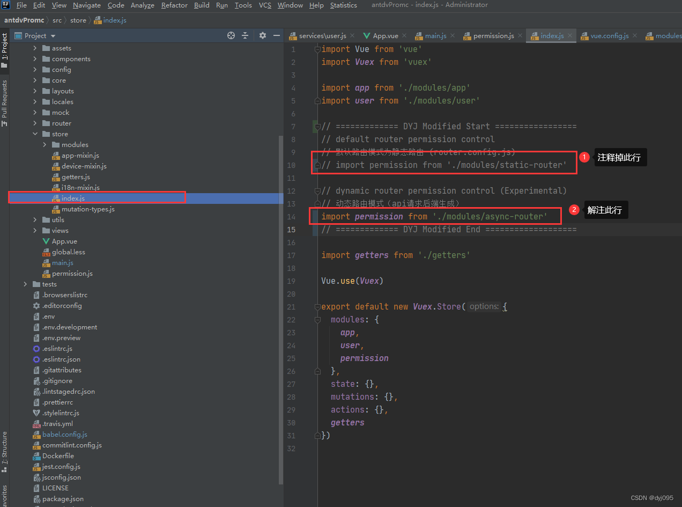Image resolution: width=682 pixels, height=507 pixels.
Task: Expand the tests folder
Action: (x=26, y=284)
